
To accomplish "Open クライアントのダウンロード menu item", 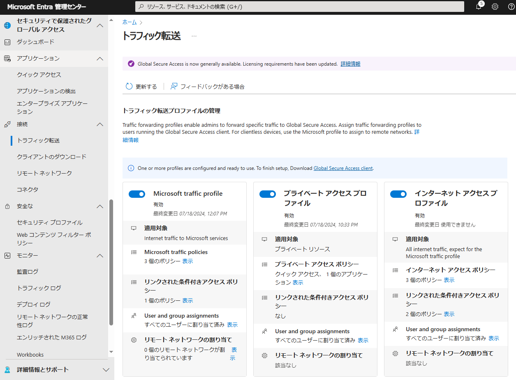I will (x=51, y=157).
